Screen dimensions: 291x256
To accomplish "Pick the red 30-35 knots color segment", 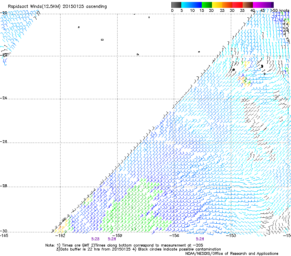I will tap(238, 5).
